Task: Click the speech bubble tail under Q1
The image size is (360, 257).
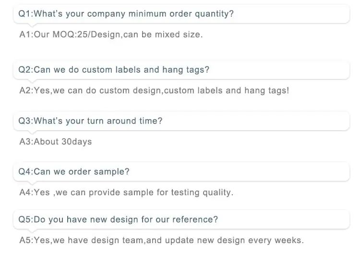Action: pyautogui.click(x=32, y=25)
